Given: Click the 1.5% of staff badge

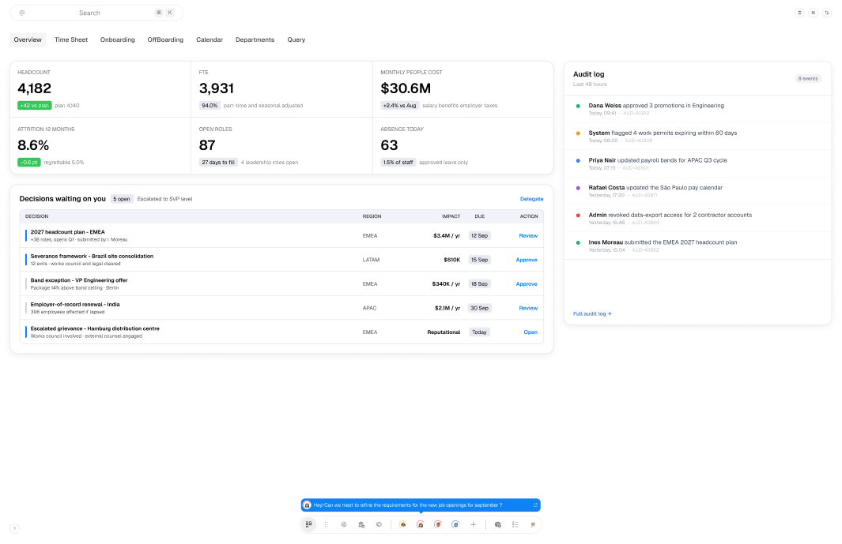Looking at the screenshot, I should pos(398,163).
